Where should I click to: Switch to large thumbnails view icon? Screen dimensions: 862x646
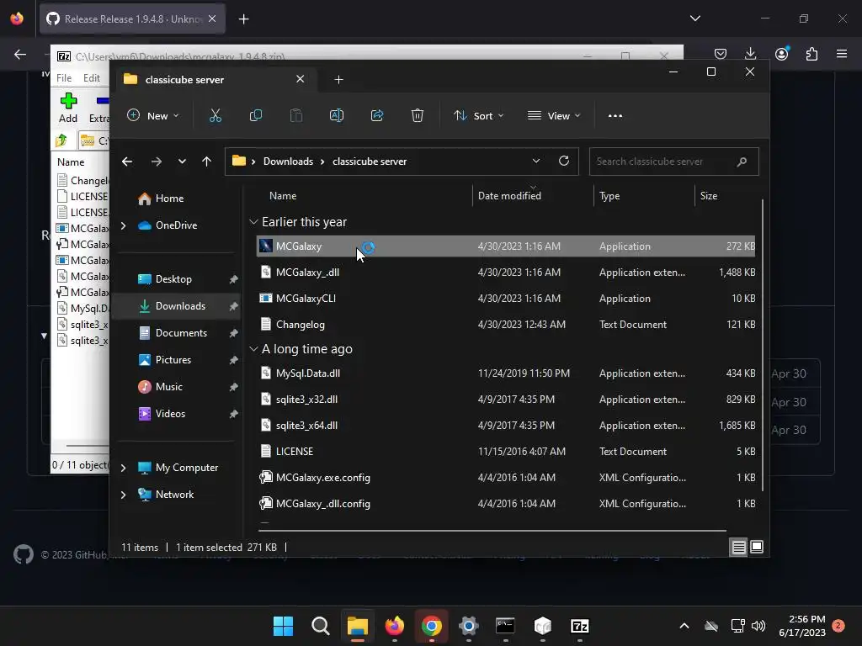(757, 547)
